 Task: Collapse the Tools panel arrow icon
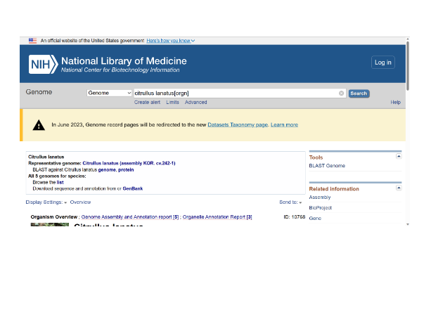(x=399, y=156)
